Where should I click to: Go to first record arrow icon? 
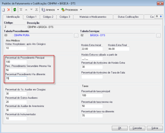[x=21, y=10]
